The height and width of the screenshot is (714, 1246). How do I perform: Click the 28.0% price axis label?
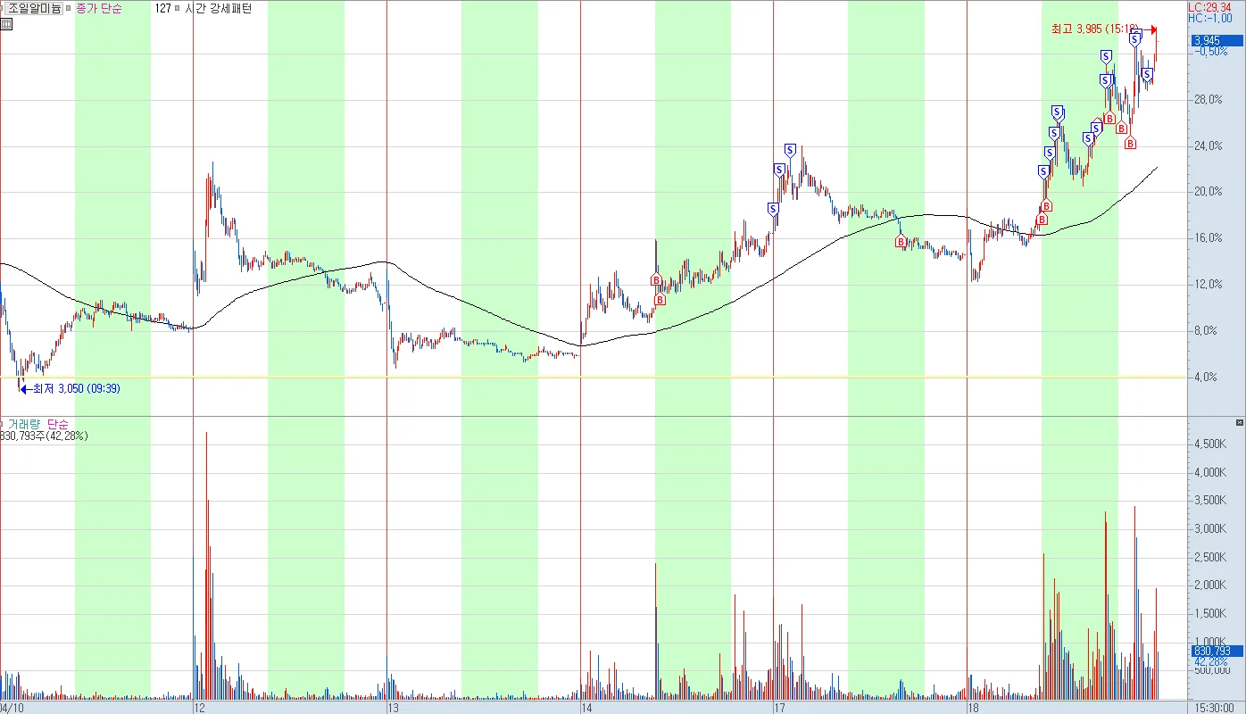click(1209, 99)
